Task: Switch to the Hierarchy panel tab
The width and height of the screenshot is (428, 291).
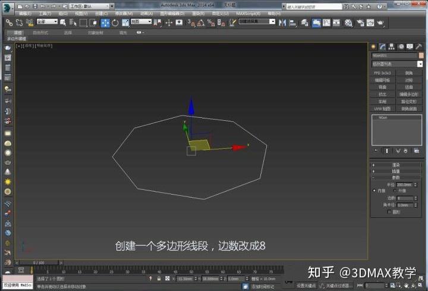Action: pos(391,47)
